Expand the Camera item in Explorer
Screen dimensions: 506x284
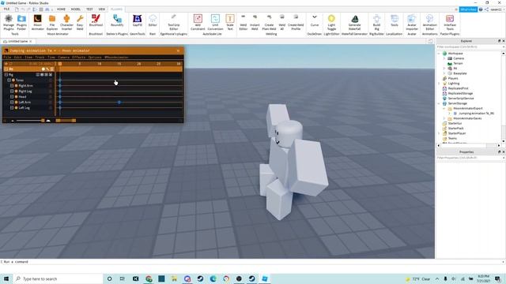point(444,58)
